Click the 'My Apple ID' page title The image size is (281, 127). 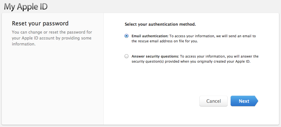[26, 6]
